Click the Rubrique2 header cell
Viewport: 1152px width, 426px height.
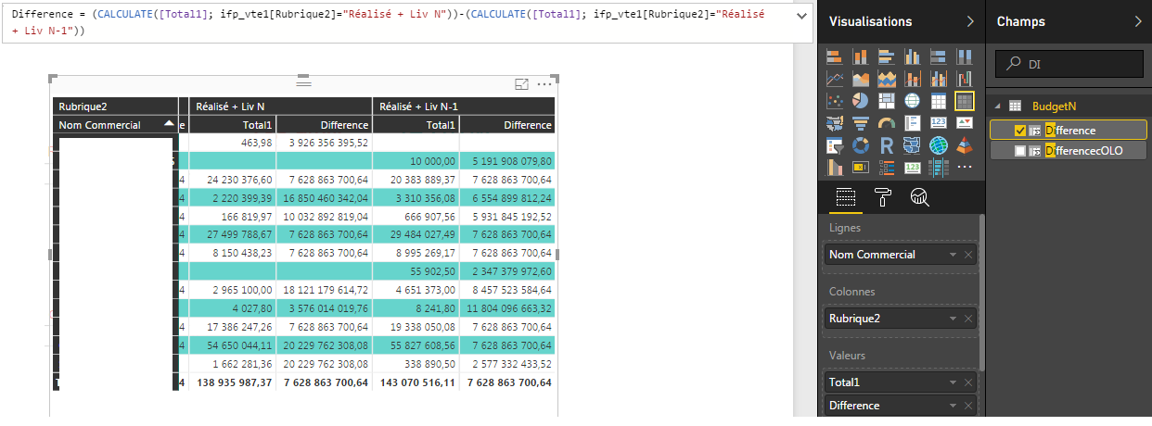point(115,106)
